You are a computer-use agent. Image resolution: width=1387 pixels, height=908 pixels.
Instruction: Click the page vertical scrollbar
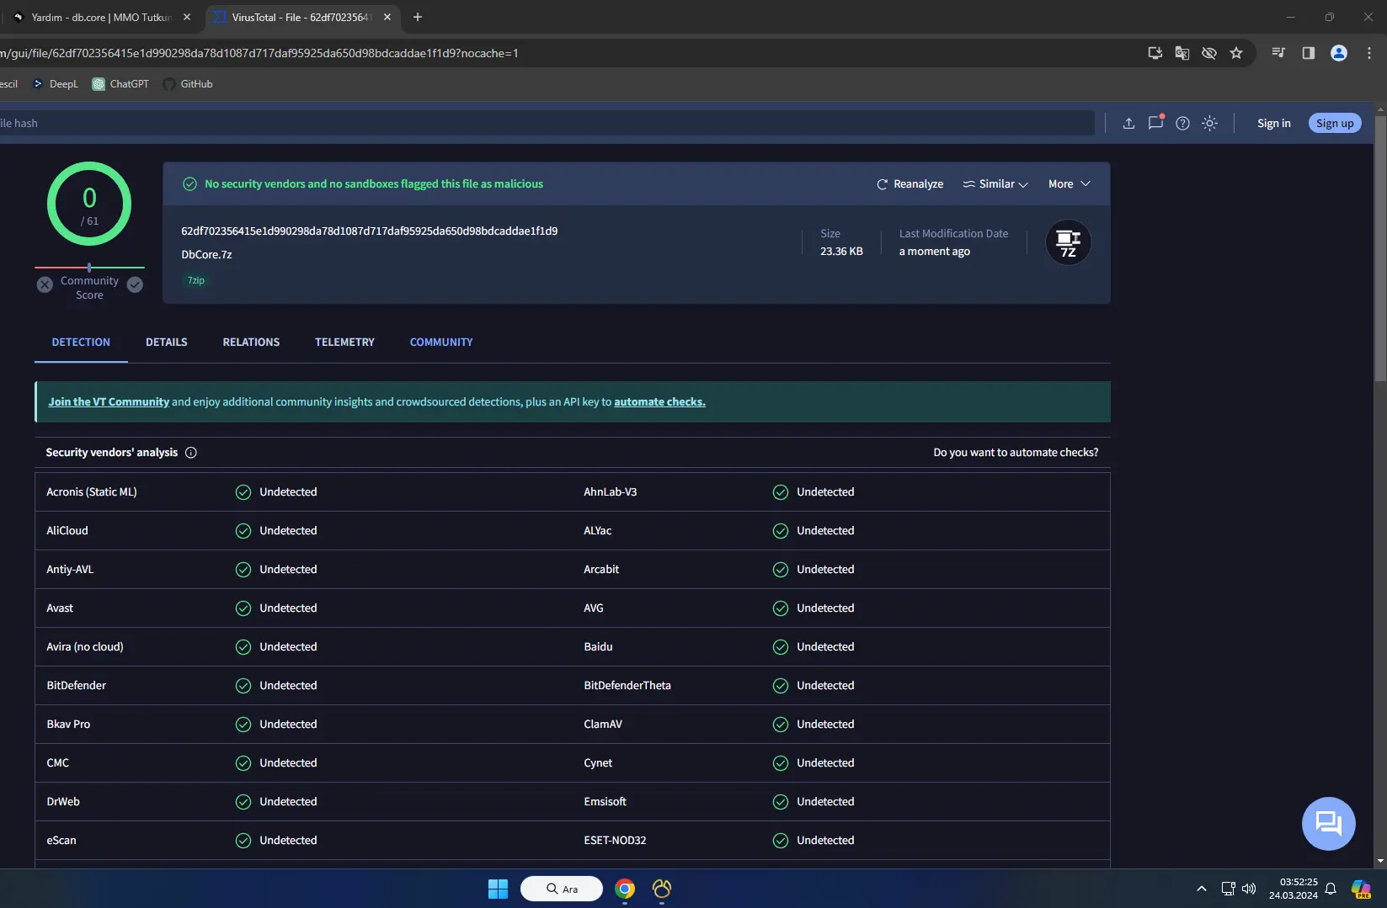pyautogui.click(x=1379, y=252)
